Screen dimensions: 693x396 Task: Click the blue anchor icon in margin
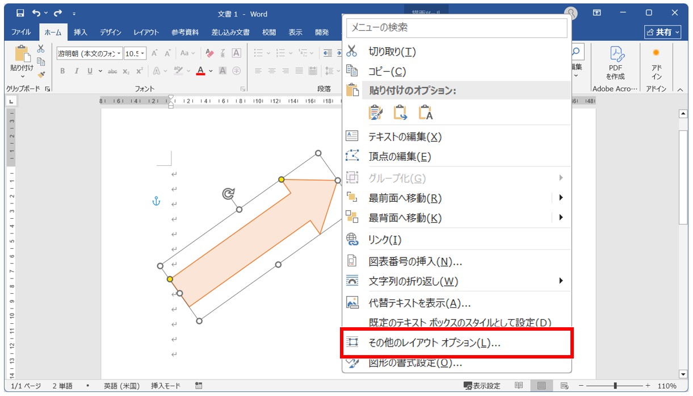(157, 201)
